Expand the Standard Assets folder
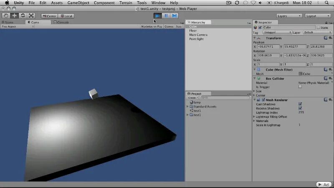The width and height of the screenshot is (334, 188). [x=187, y=107]
